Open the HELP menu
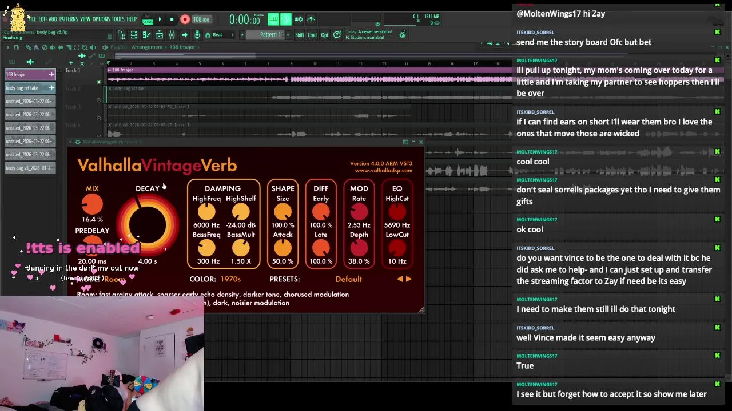 pyautogui.click(x=132, y=19)
